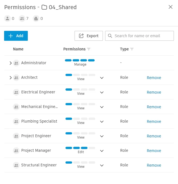The image size is (178, 184).
Task: Select the Project Manager name text
Action: point(36,150)
